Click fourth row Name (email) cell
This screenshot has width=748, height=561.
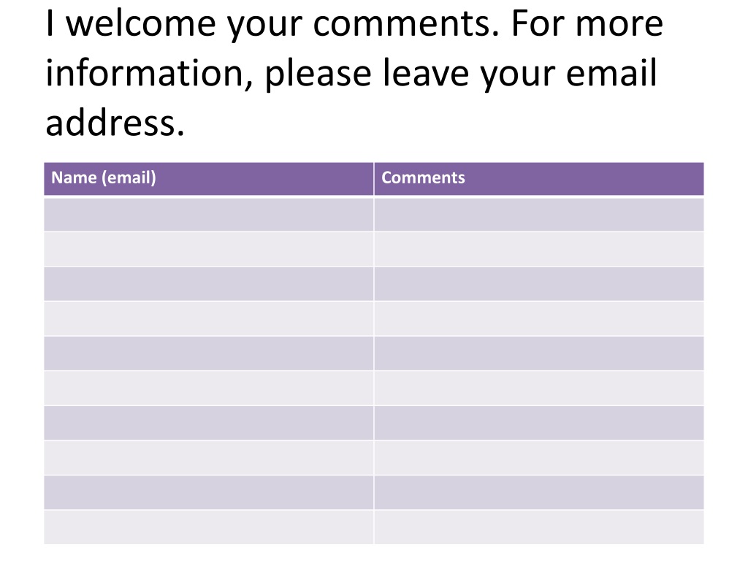209,318
